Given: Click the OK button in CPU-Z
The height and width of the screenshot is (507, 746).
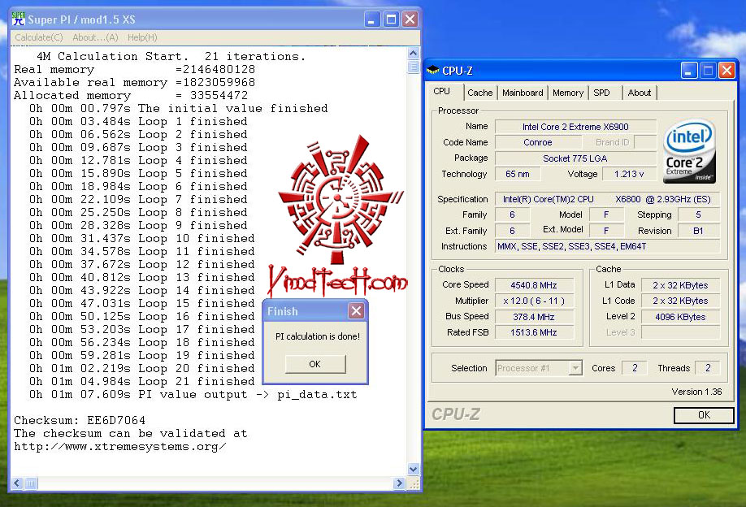Looking at the screenshot, I should tap(704, 414).
